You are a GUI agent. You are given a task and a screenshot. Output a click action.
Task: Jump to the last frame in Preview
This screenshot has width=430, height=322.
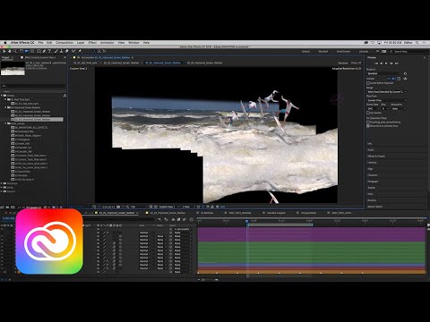pyautogui.click(x=397, y=64)
